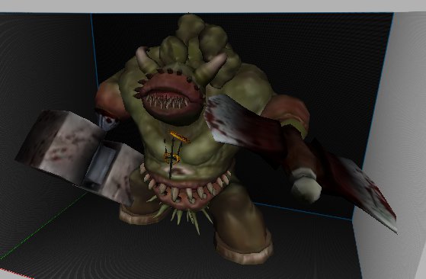Screen dimensions: 426x279
Task: Select the ogre's left horn
Action: [145, 59]
